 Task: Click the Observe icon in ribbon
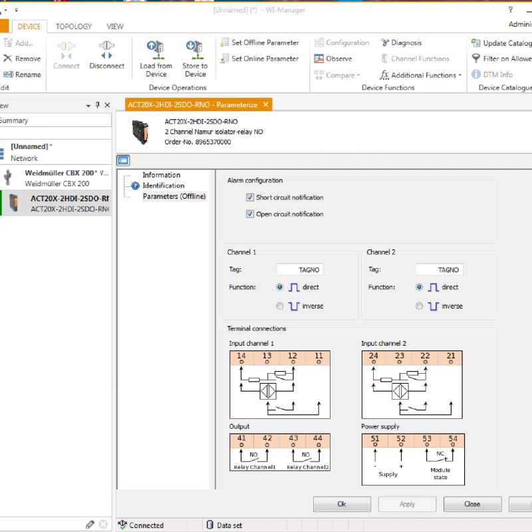319,59
